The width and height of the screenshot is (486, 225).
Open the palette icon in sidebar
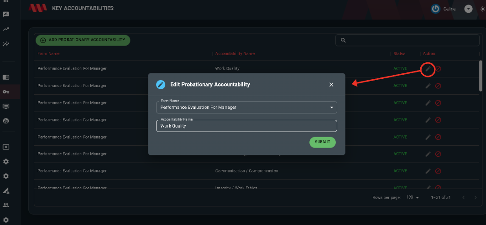(x=6, y=121)
